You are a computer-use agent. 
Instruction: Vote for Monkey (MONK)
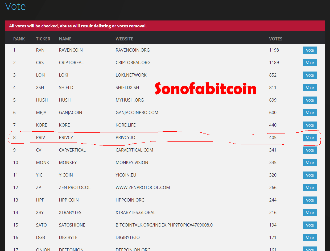point(310,163)
